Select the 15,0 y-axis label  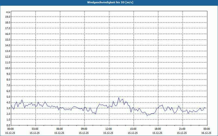point(8,39)
